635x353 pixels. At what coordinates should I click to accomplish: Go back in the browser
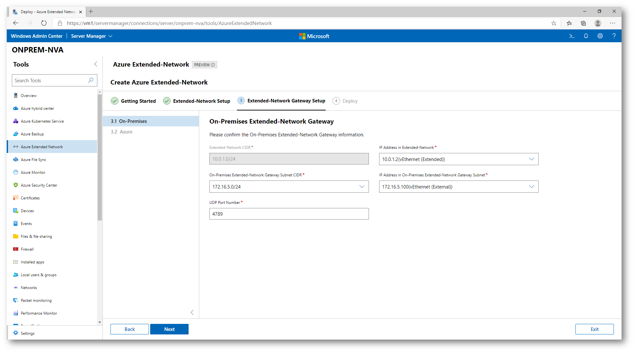tap(16, 23)
